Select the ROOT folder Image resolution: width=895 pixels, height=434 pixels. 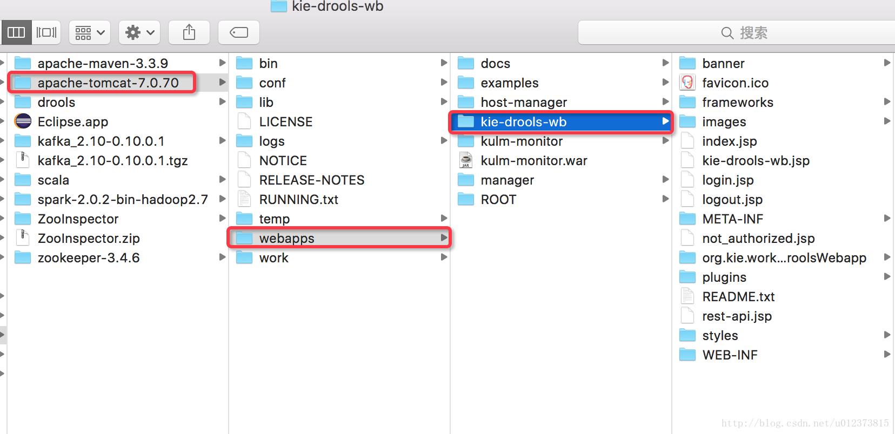click(x=561, y=199)
